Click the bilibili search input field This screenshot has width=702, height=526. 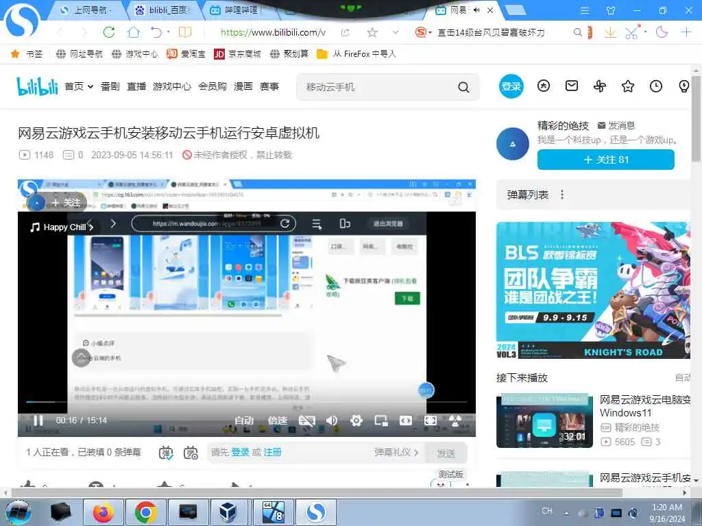click(x=376, y=87)
